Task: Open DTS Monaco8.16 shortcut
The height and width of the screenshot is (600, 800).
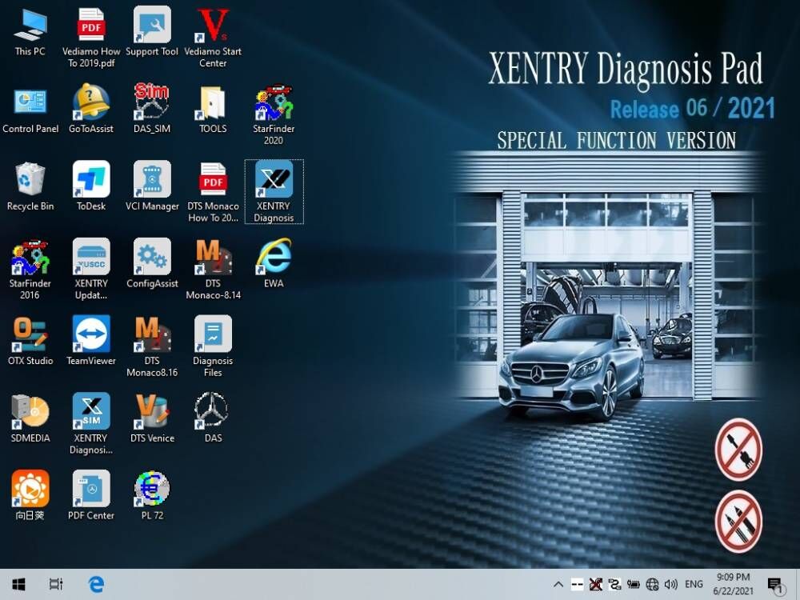Action: [x=152, y=347]
